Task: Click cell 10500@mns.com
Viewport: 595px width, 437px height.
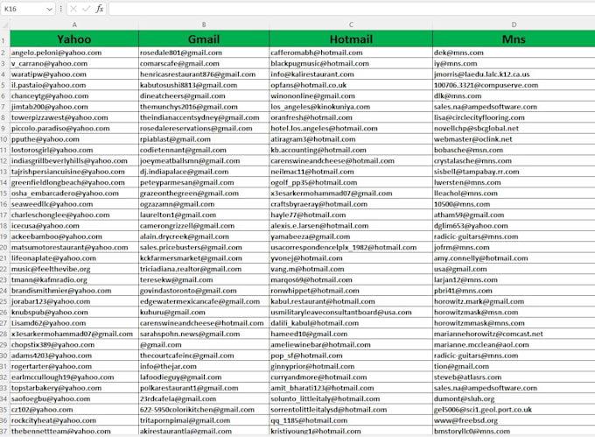Action: coord(514,204)
